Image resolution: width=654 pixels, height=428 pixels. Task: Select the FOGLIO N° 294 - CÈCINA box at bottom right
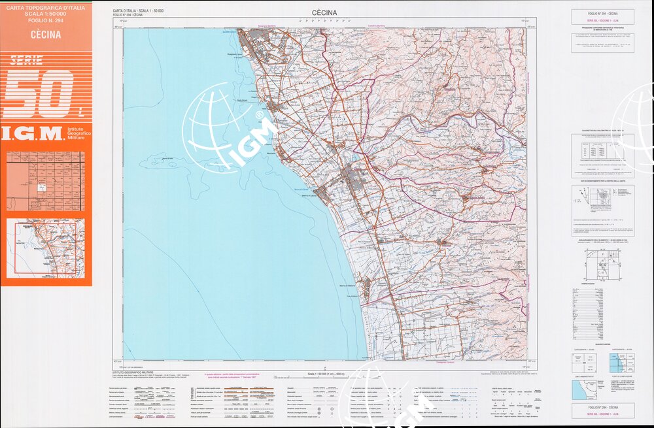pos(602,408)
